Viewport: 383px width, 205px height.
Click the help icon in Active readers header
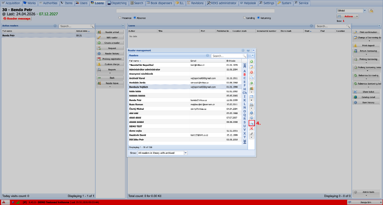[x=55, y=26]
